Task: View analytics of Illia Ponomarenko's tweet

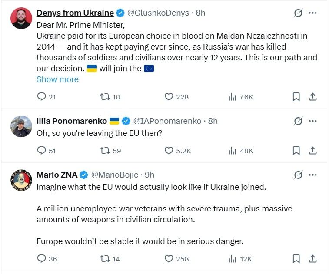Action: coord(233,151)
